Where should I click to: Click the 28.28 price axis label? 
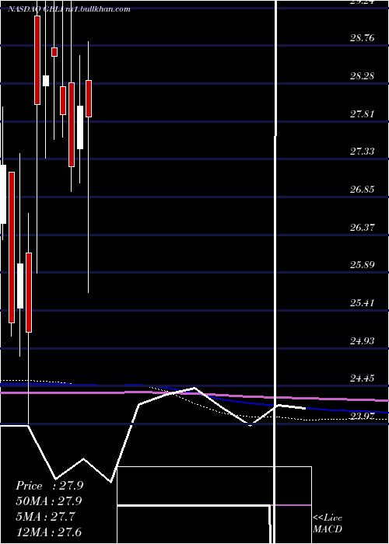point(362,75)
